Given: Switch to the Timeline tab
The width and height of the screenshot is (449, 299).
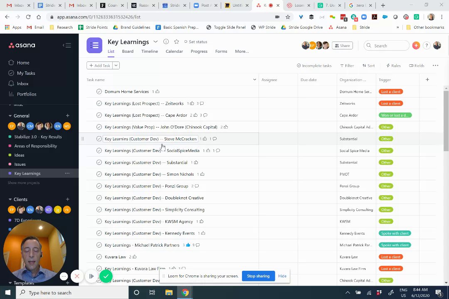Looking at the screenshot, I should click(x=150, y=51).
